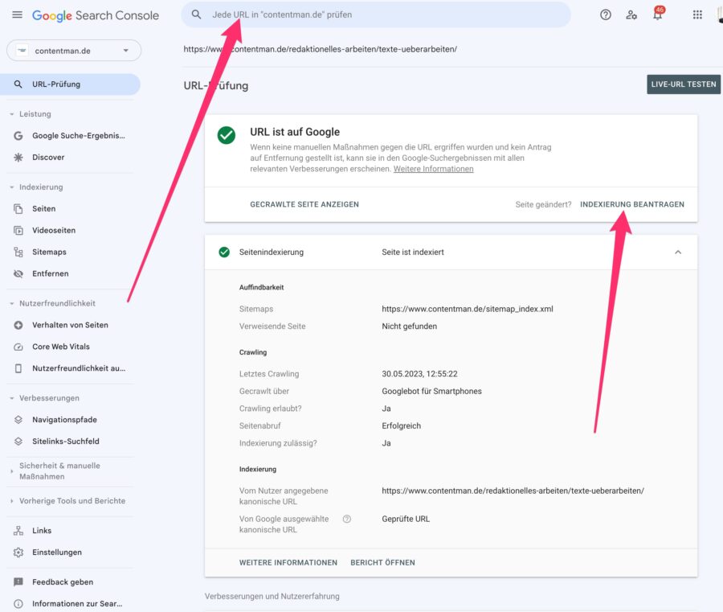Click the Sitemaps tree icon
Viewport: 723px width, 612px height.
click(18, 252)
